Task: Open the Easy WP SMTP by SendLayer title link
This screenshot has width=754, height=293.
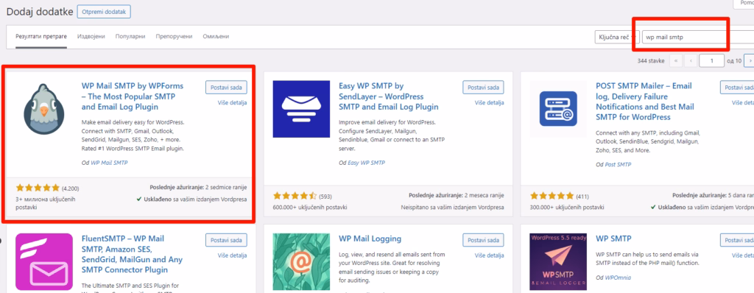Action: click(389, 96)
